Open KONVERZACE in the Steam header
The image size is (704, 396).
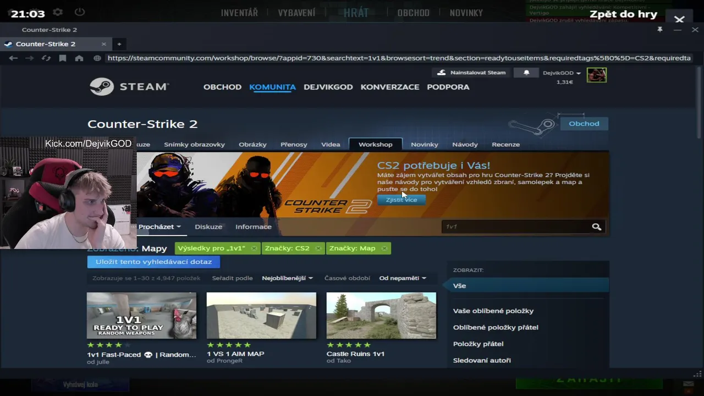click(390, 87)
